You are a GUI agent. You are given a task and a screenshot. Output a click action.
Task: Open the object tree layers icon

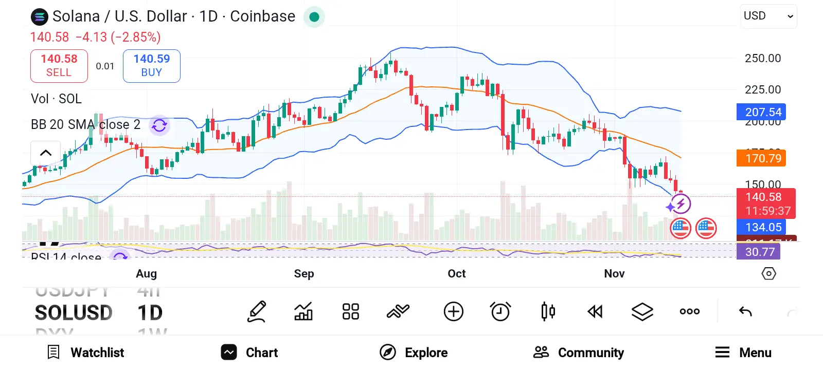pyautogui.click(x=642, y=311)
